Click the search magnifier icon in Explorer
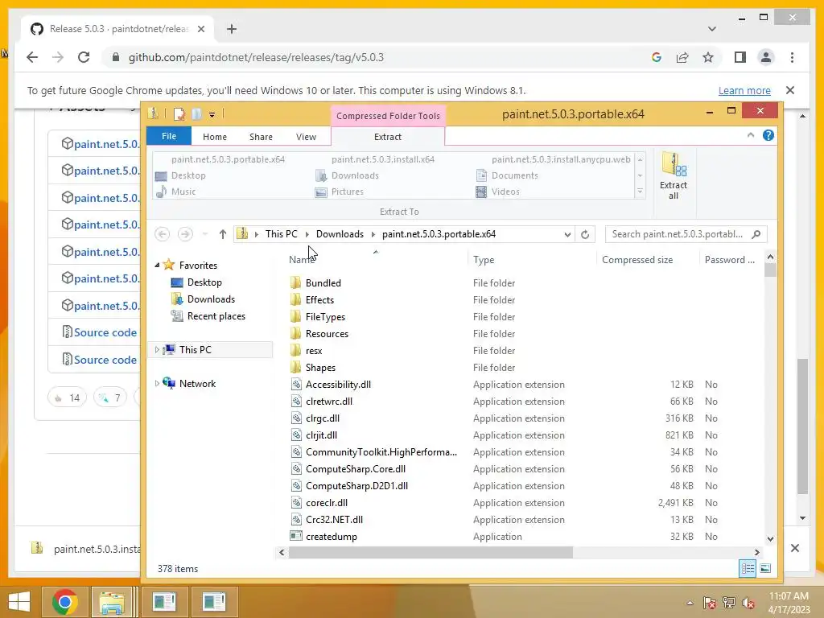Screen dimensions: 824x618 coord(756,234)
